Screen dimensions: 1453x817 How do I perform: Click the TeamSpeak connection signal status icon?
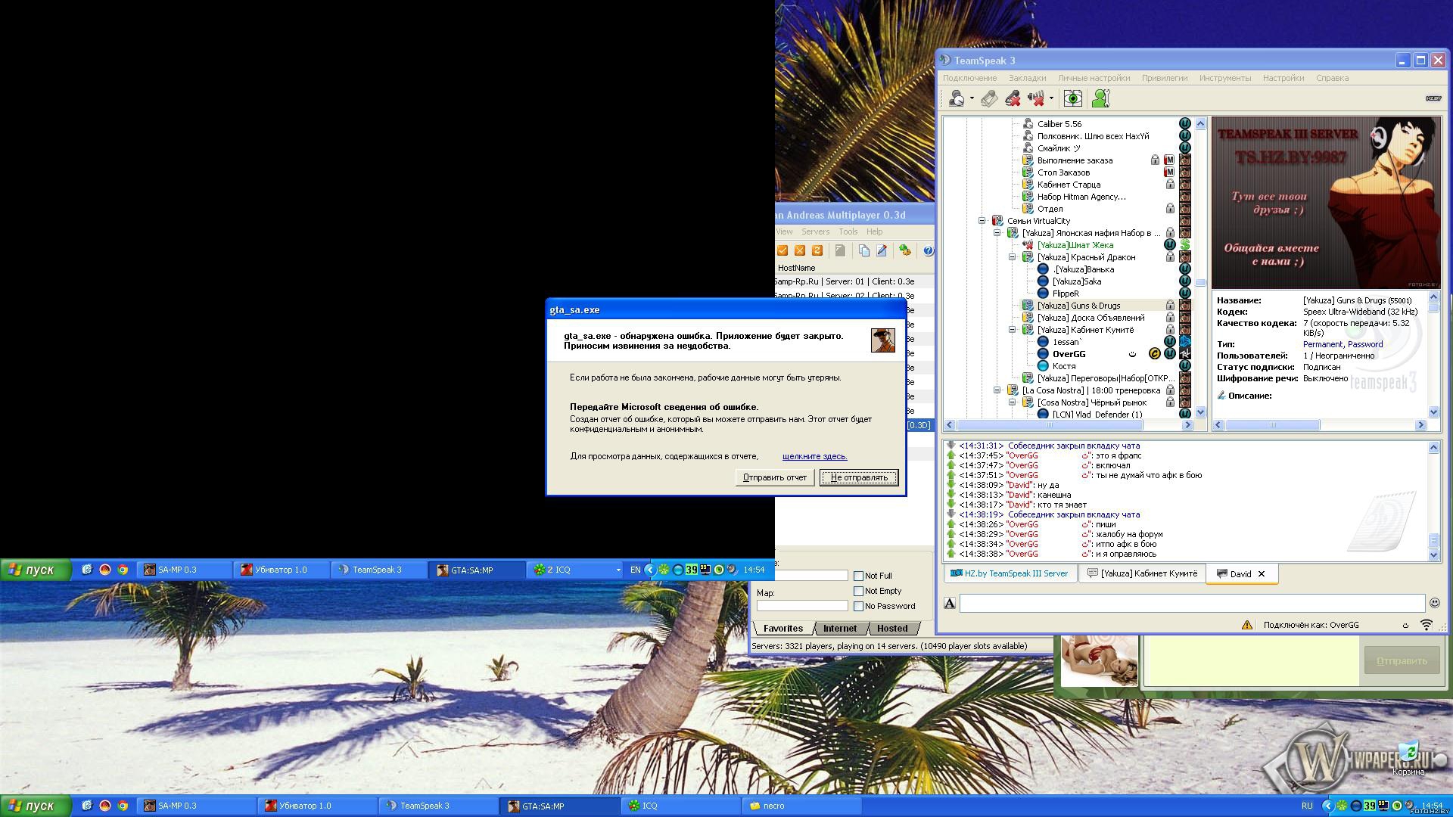[x=1427, y=625]
